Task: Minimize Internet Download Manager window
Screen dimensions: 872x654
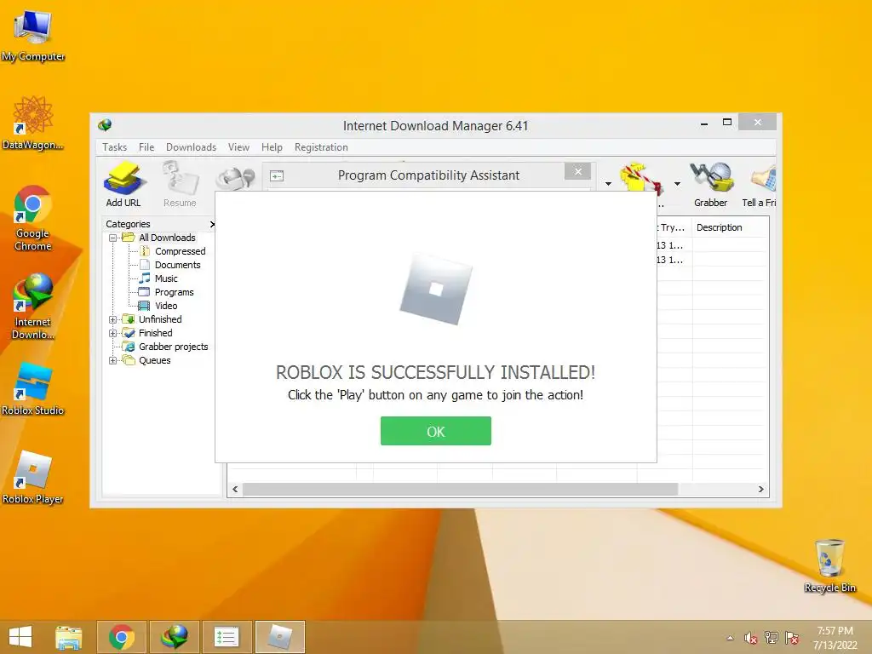Action: [x=704, y=123]
